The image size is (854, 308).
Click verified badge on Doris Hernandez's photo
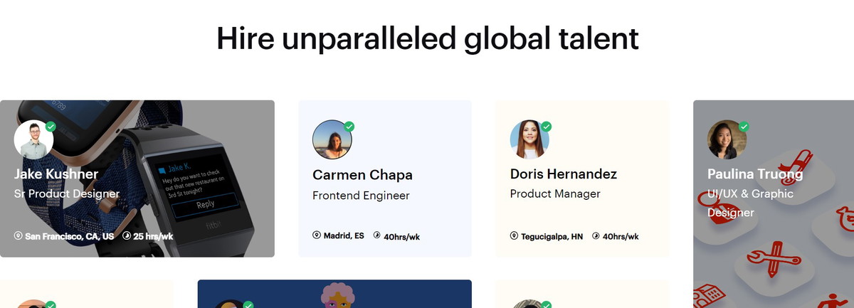click(x=546, y=127)
